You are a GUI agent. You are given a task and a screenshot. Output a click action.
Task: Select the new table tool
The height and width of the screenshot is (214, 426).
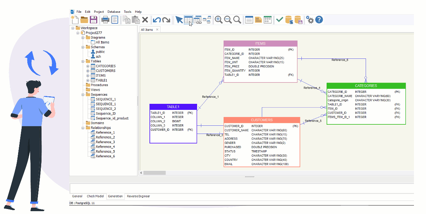[188, 20]
